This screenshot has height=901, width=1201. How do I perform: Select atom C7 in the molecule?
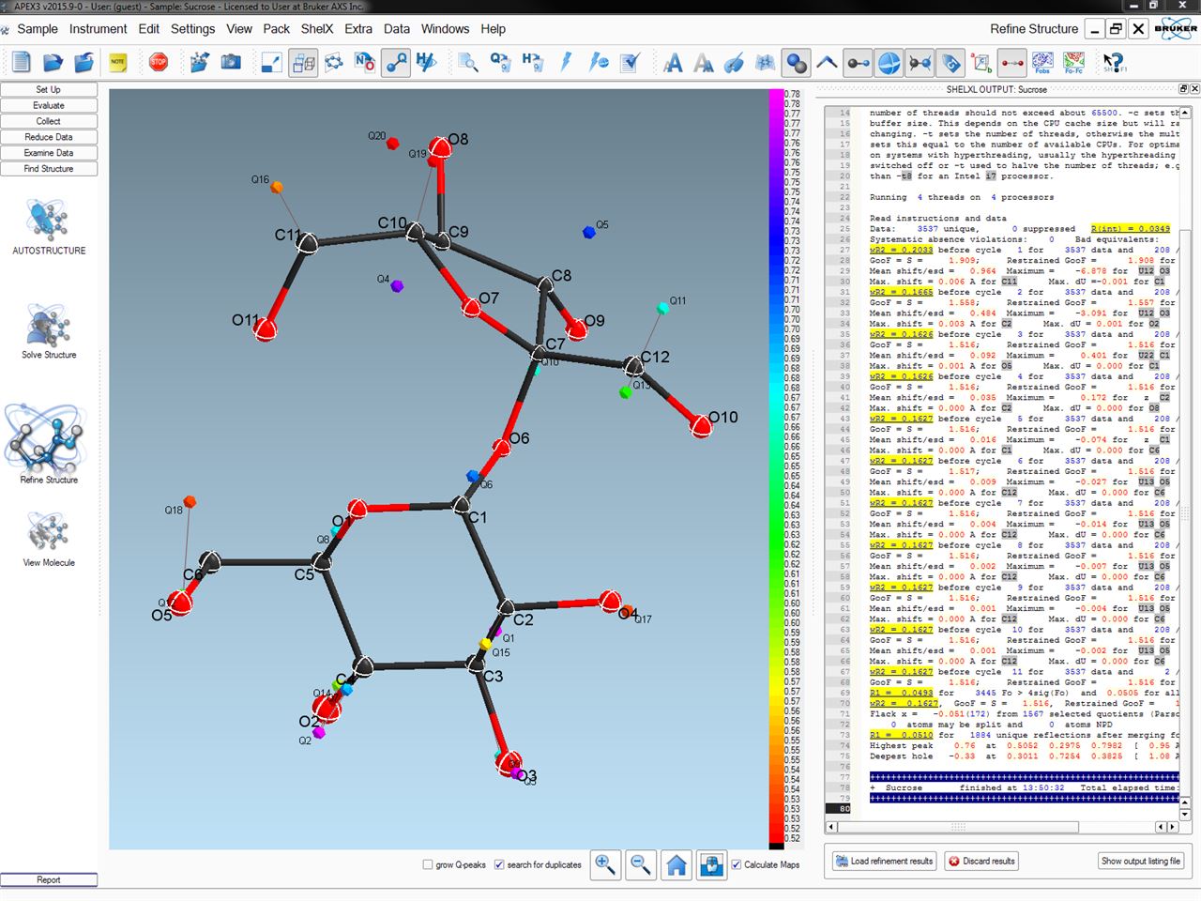[x=538, y=353]
